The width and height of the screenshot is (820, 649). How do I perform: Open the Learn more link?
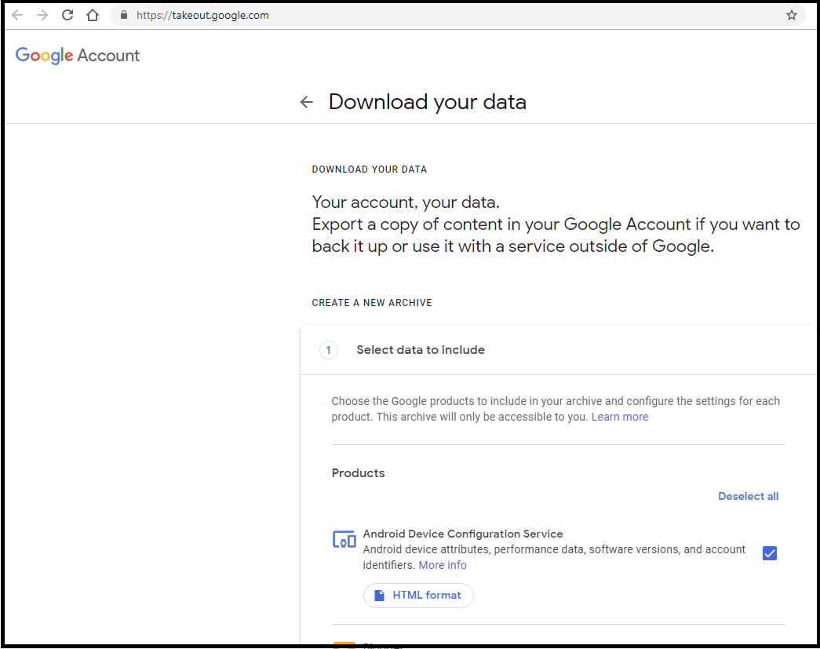click(620, 417)
